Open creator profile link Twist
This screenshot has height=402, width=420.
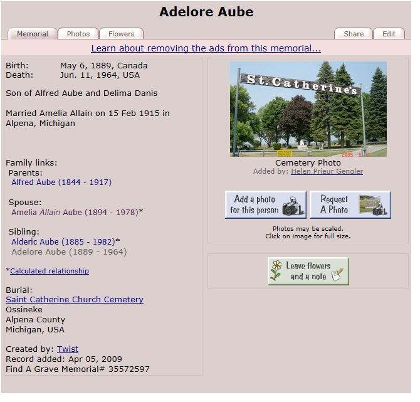coord(68,349)
